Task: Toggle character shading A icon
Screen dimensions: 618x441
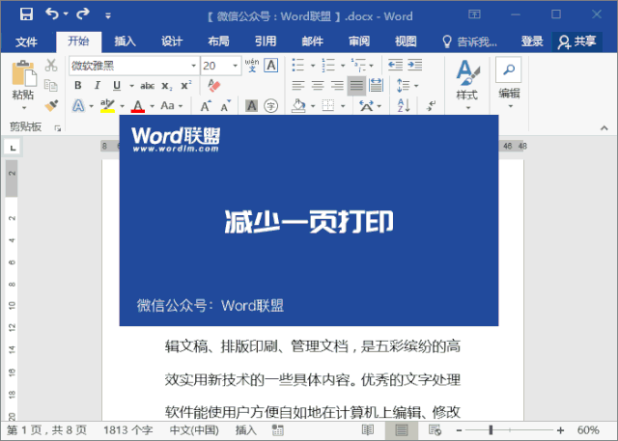Action: [251, 105]
